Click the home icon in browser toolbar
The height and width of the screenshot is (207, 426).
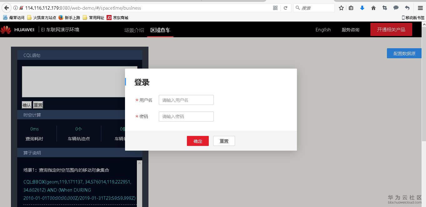click(x=373, y=8)
